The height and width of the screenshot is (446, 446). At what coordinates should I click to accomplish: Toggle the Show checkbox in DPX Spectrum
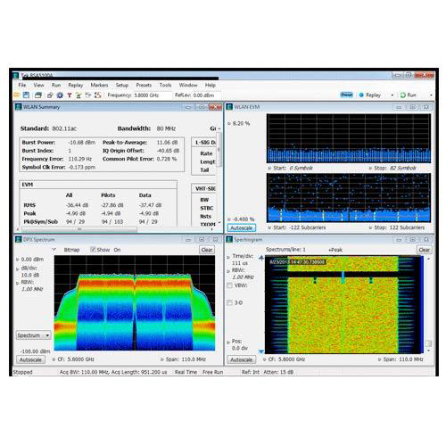93,250
